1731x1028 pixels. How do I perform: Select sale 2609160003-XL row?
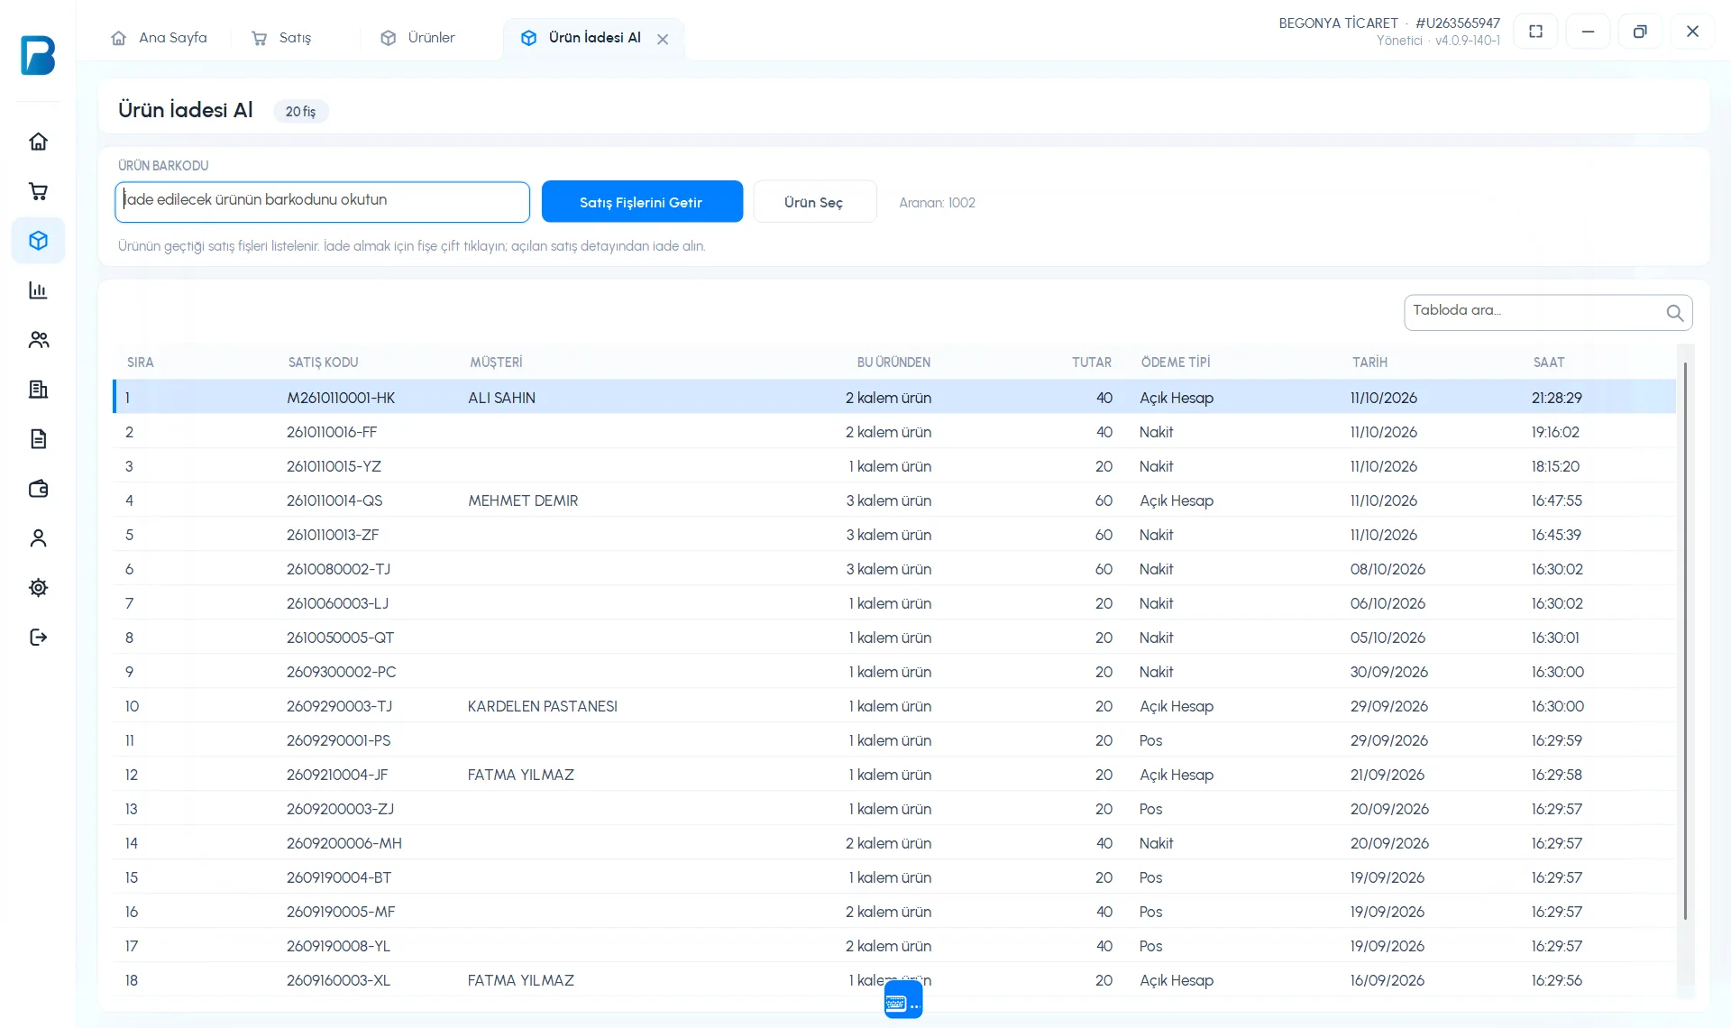894,980
